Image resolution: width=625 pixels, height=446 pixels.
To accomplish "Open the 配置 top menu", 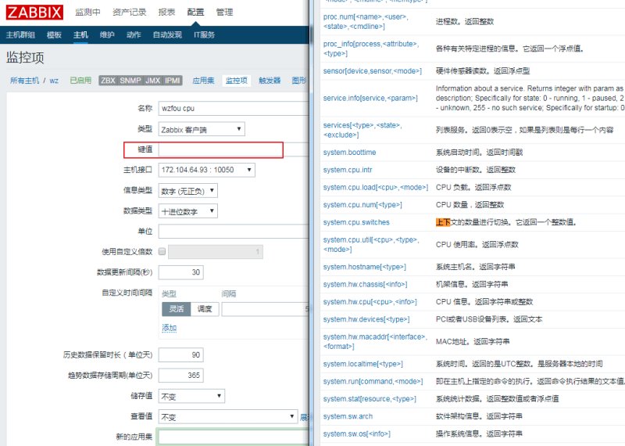I will coord(195,13).
